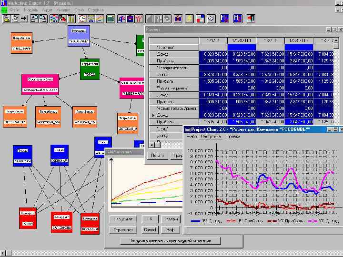The height and width of the screenshot is (257, 343).
Task: Select the orange СПЕЦОБУВЬ consumer node
Action: tap(21, 43)
